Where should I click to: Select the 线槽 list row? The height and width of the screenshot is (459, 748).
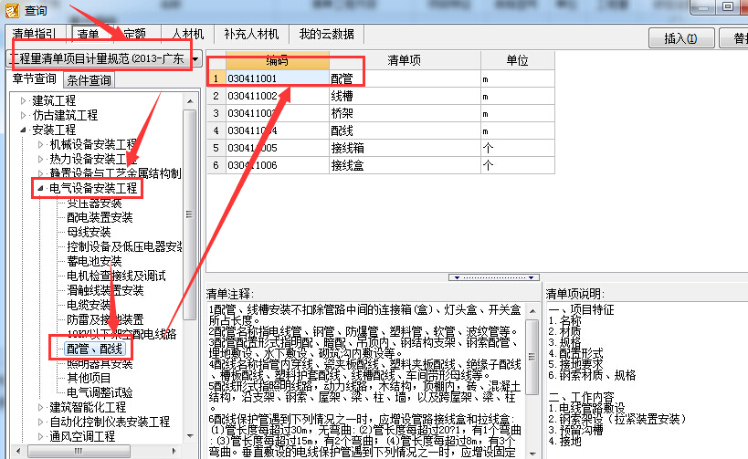click(x=381, y=96)
